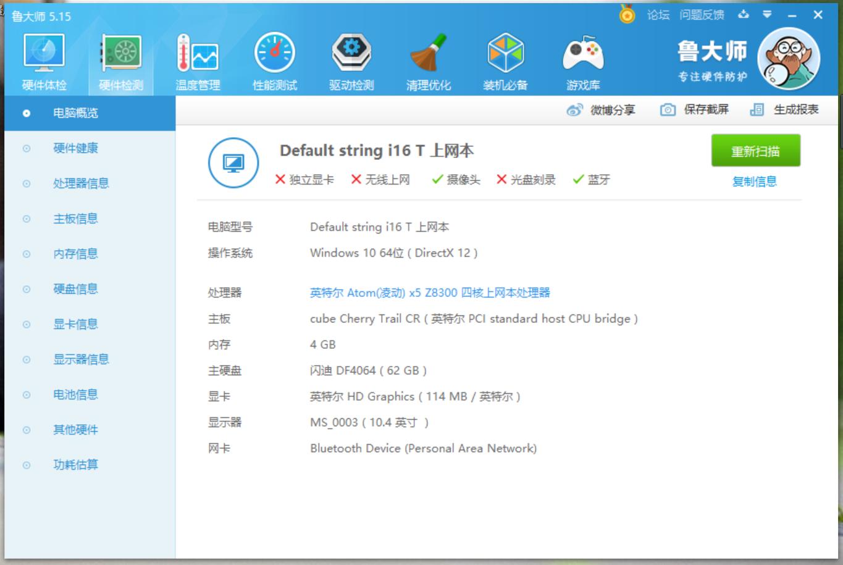Open the 硬件体检 section
This screenshot has width=843, height=565.
tap(44, 60)
